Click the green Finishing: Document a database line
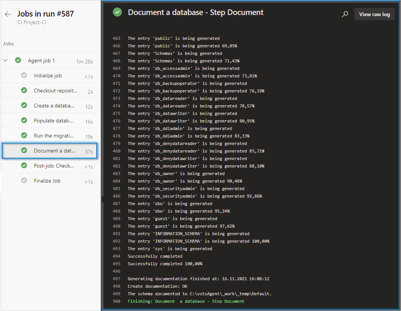 tap(186, 302)
